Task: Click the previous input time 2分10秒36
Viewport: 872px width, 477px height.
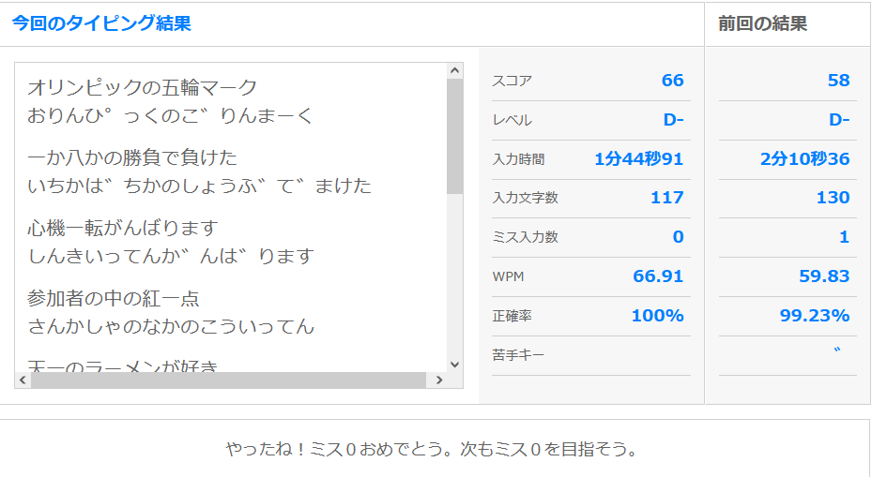Action: coord(804,159)
